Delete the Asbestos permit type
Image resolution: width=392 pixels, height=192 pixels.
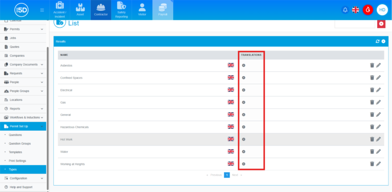point(372,65)
